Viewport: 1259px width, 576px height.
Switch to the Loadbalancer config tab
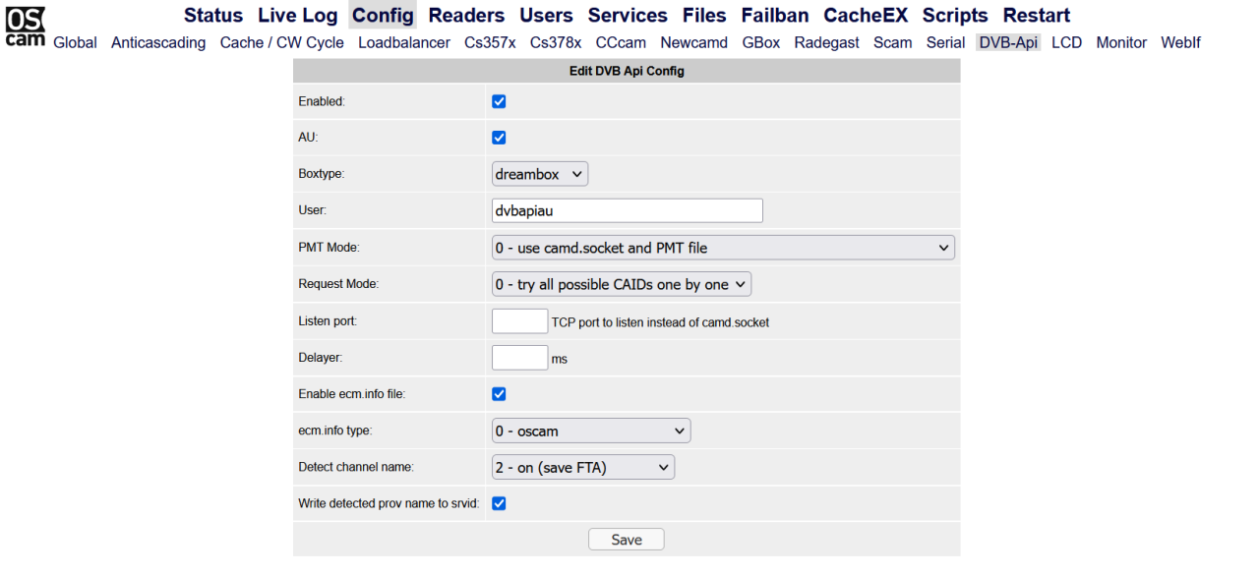tap(404, 42)
